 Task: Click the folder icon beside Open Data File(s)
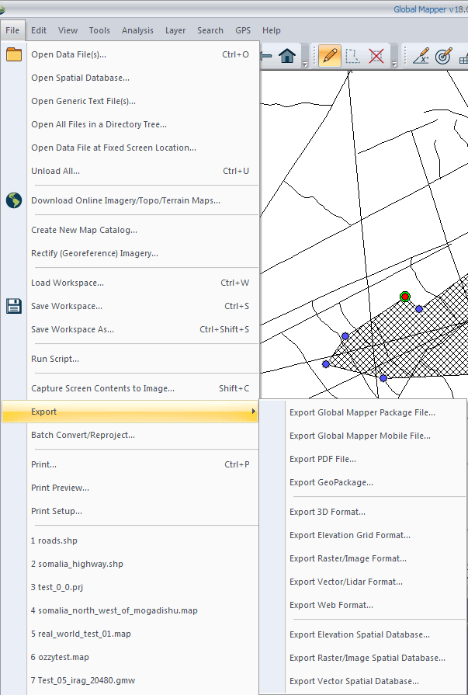[14, 54]
